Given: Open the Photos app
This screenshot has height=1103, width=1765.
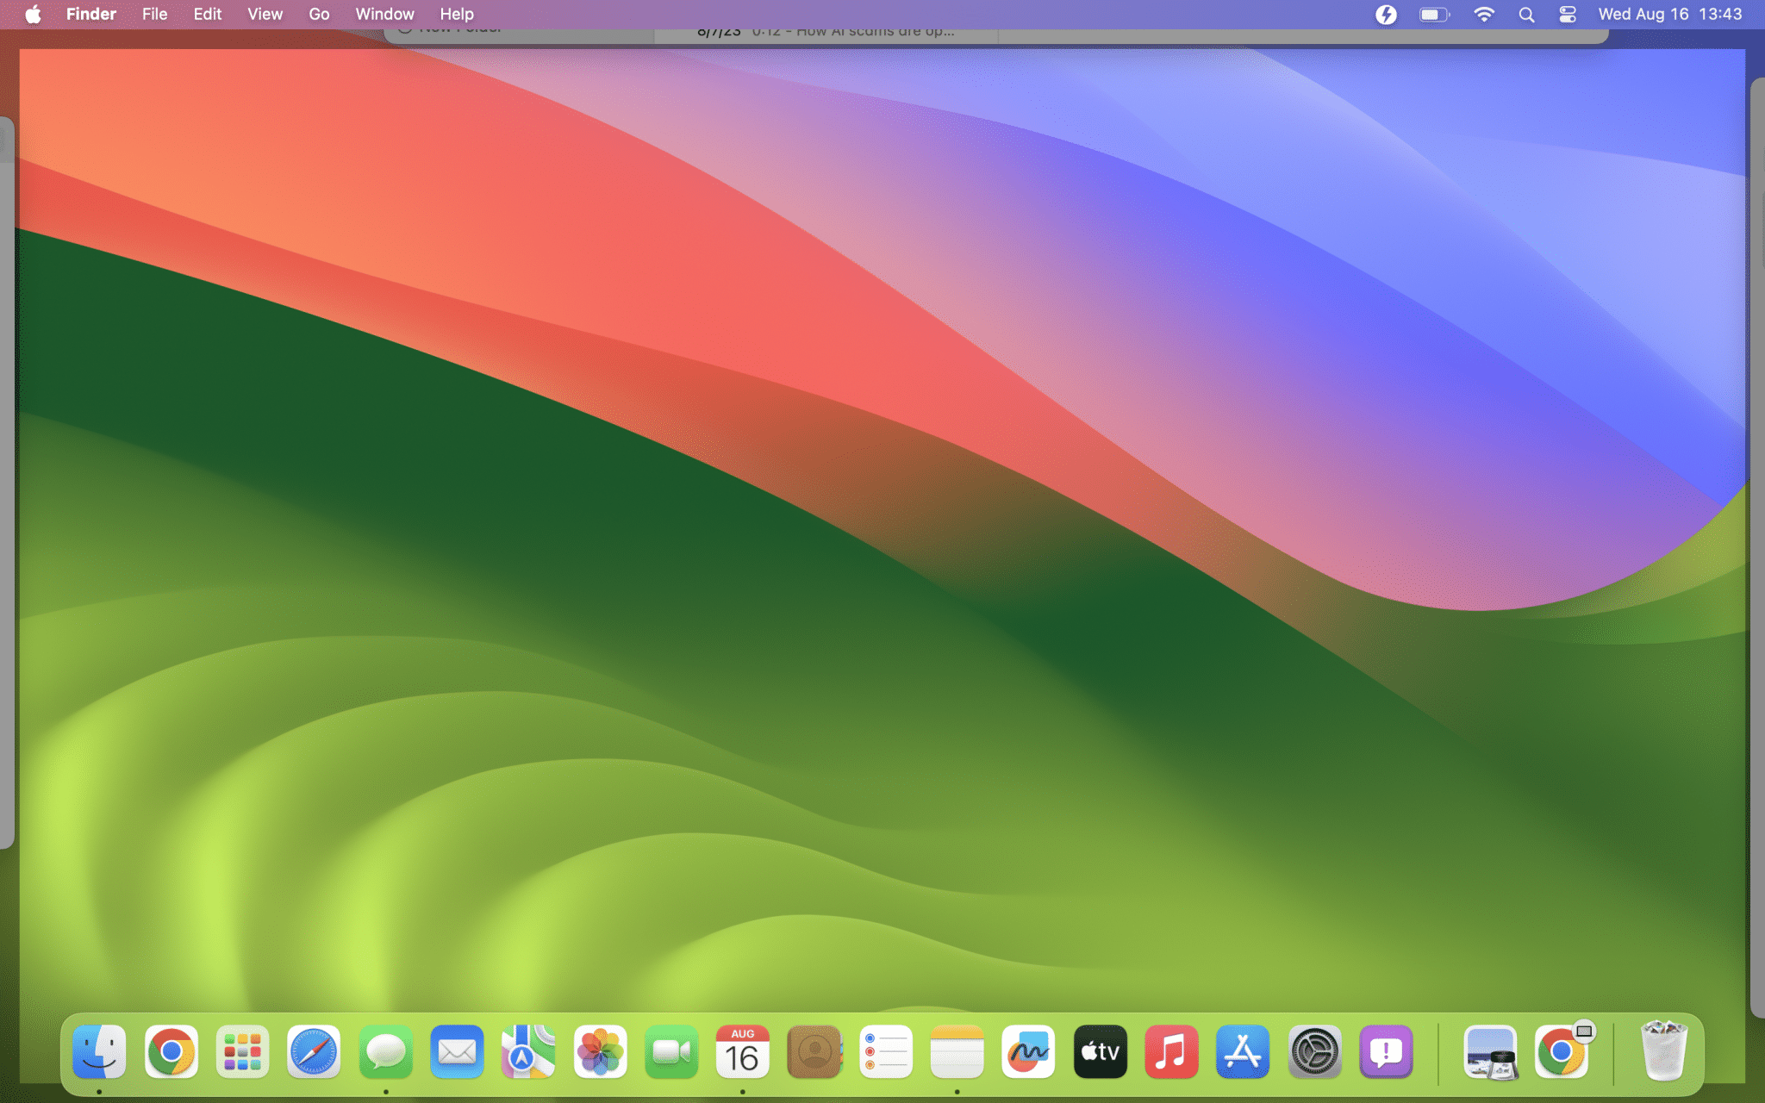Looking at the screenshot, I should click(x=600, y=1052).
